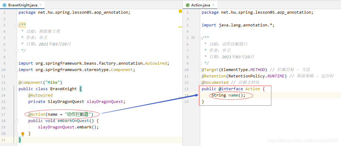The width and height of the screenshot is (341, 146).
Task: Switch to the BraveKnight.java editor tab
Action: 23,5
